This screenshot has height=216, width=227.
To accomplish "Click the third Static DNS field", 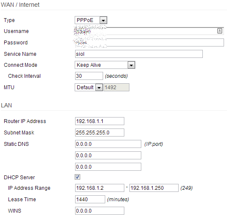I will click(108, 167).
